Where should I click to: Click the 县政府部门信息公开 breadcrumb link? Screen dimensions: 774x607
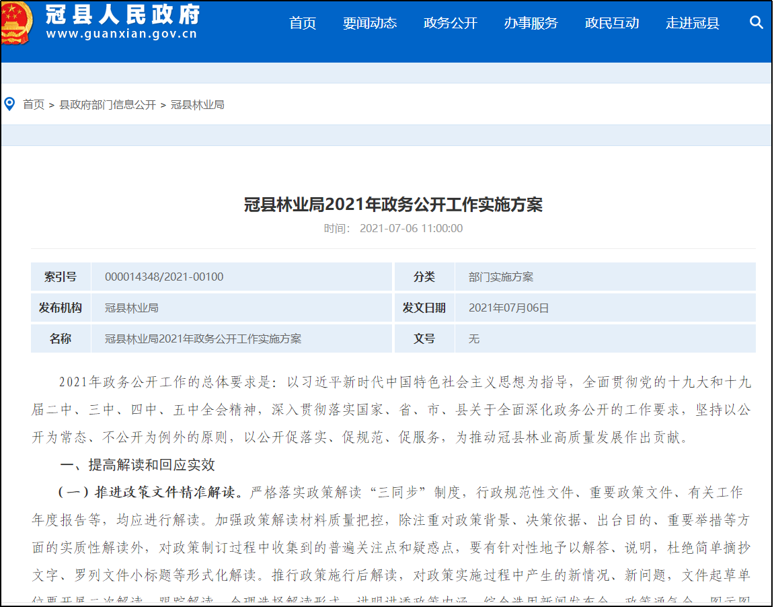[x=108, y=105]
